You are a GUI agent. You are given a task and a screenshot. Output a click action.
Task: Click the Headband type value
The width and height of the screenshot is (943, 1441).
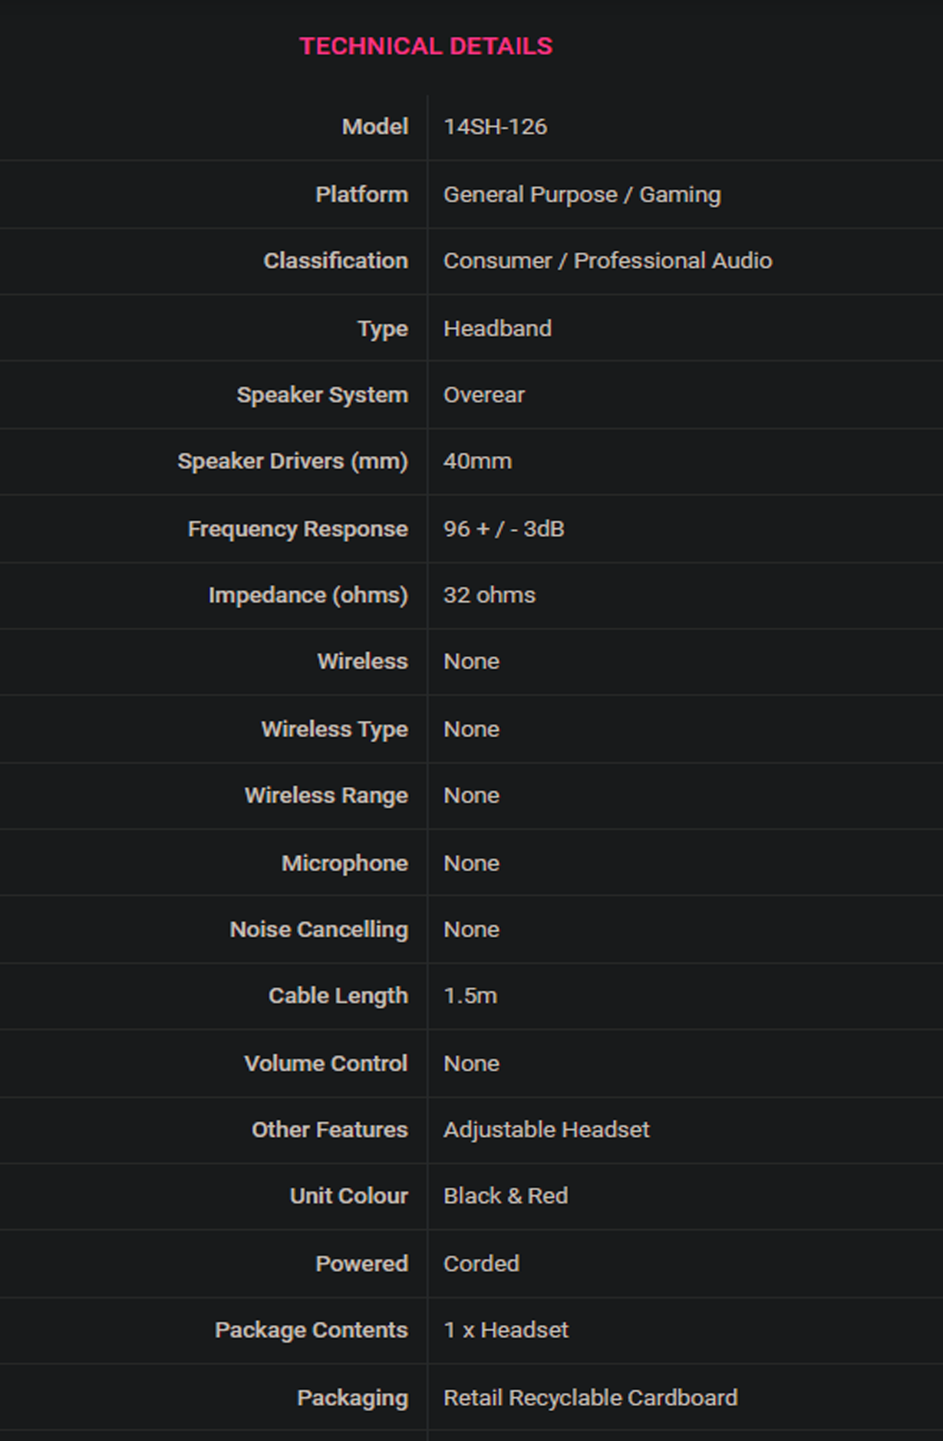[497, 329]
